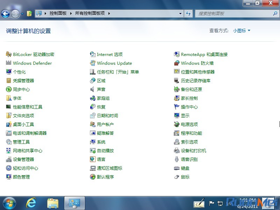This screenshot has width=280, height=210.
Task: Go back with the Back button
Action: click(5, 14)
